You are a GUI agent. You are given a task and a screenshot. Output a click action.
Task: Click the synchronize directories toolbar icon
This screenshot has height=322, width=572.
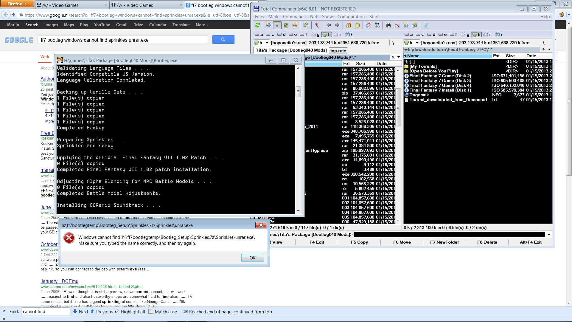point(406,25)
